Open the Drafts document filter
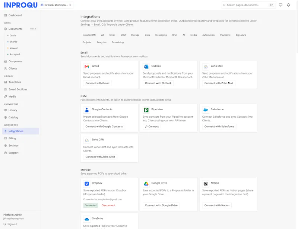 [13, 35]
